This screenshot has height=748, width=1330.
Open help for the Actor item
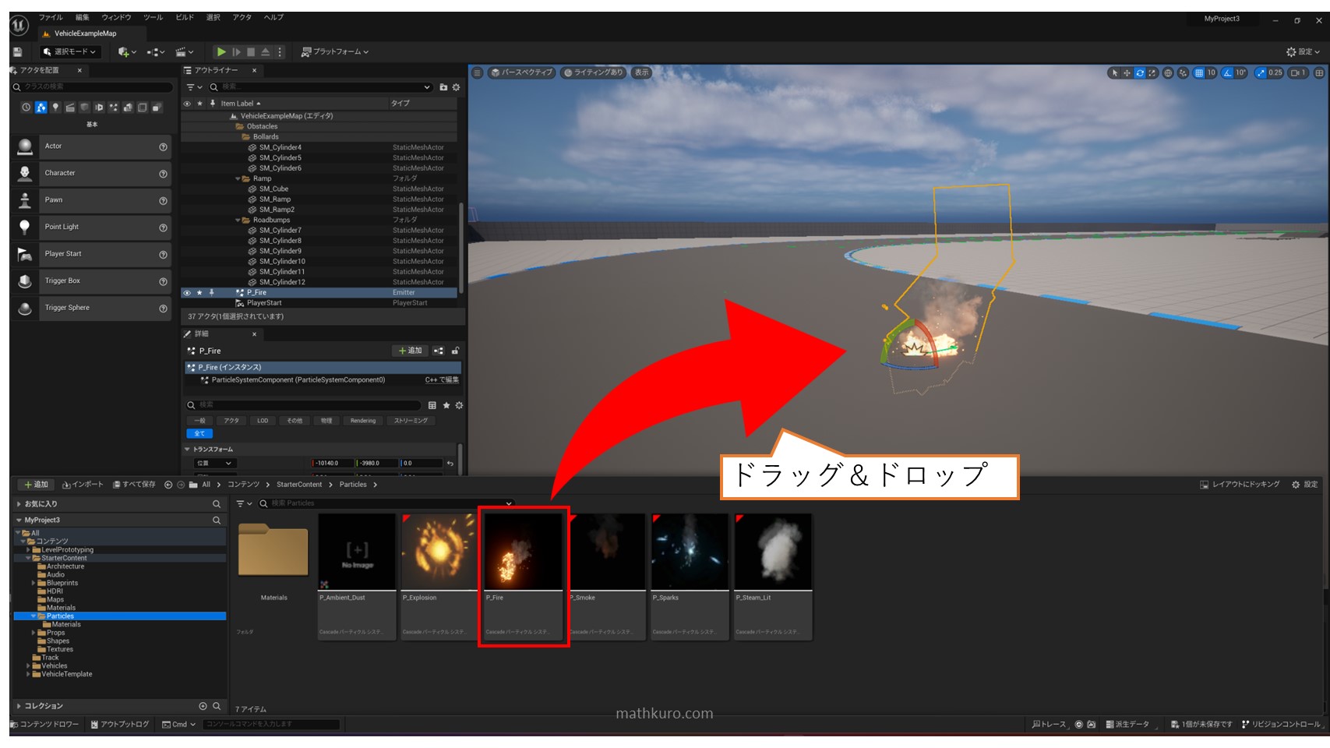point(163,146)
